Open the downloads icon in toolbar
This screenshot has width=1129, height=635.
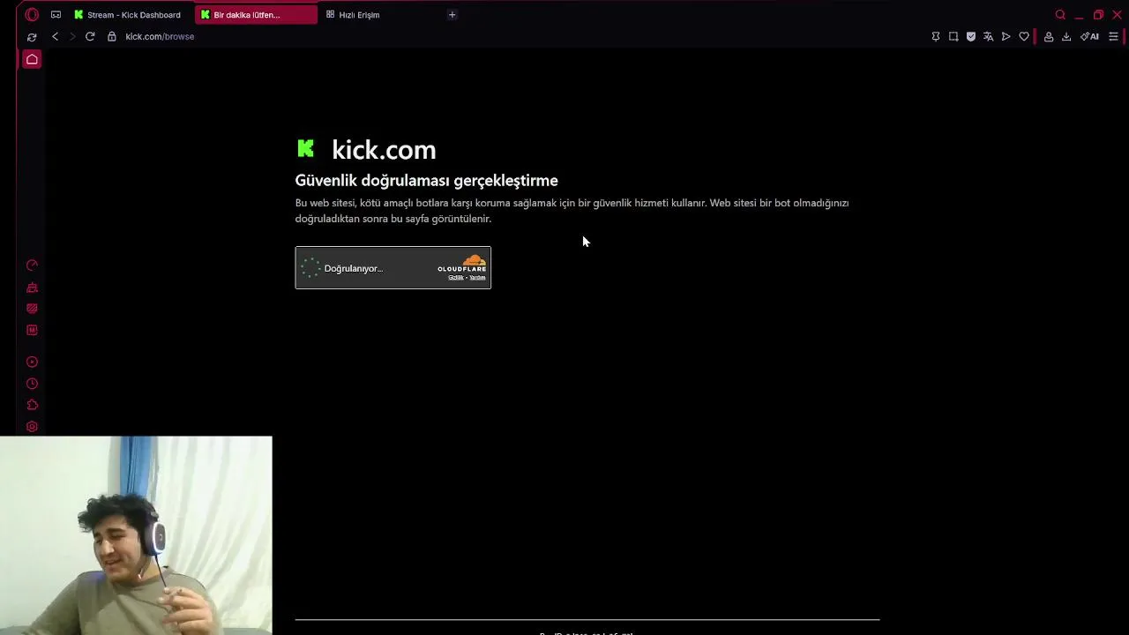1066,36
